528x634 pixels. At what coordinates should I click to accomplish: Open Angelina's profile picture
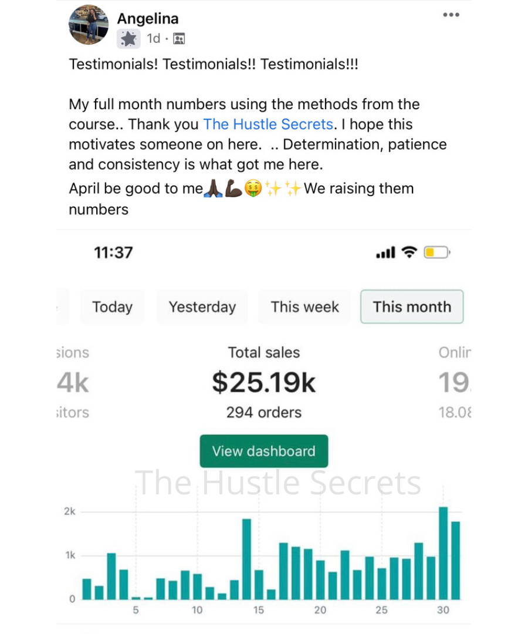coord(89,25)
